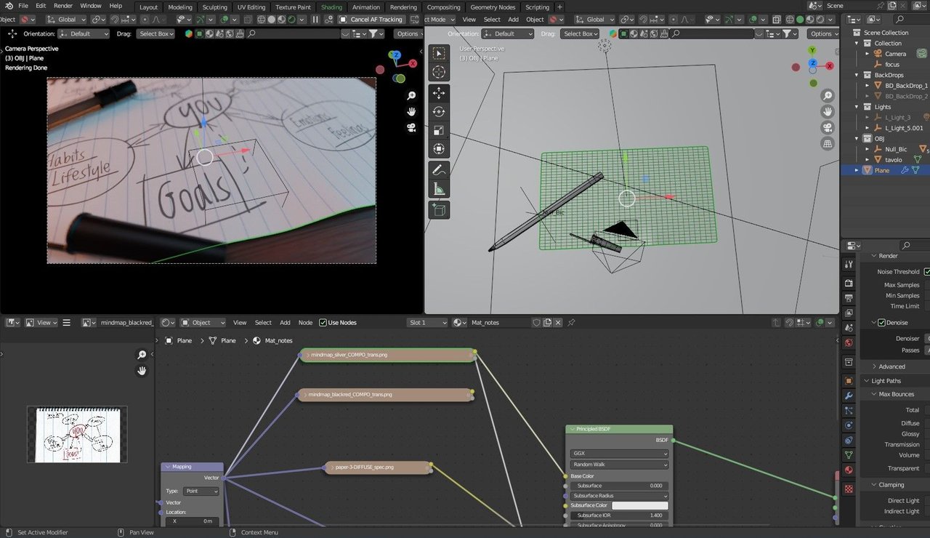Adjust the Subsurface value slider
The width and height of the screenshot is (930, 538).
(x=619, y=485)
